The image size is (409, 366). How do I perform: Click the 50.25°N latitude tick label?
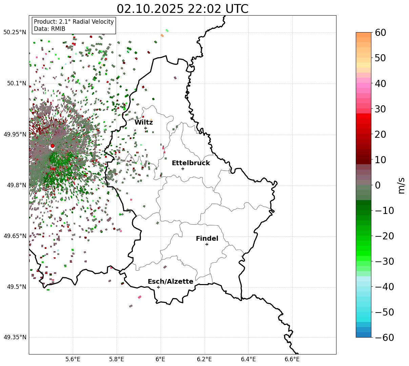15,33
